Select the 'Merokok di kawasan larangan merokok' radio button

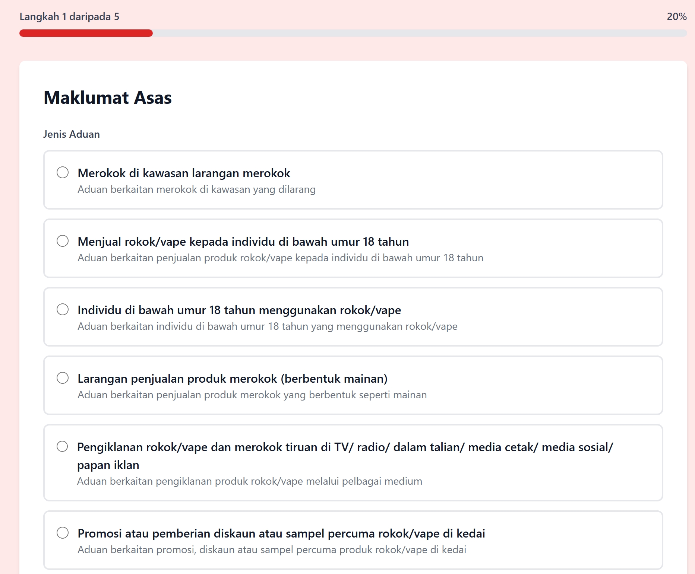pos(63,172)
